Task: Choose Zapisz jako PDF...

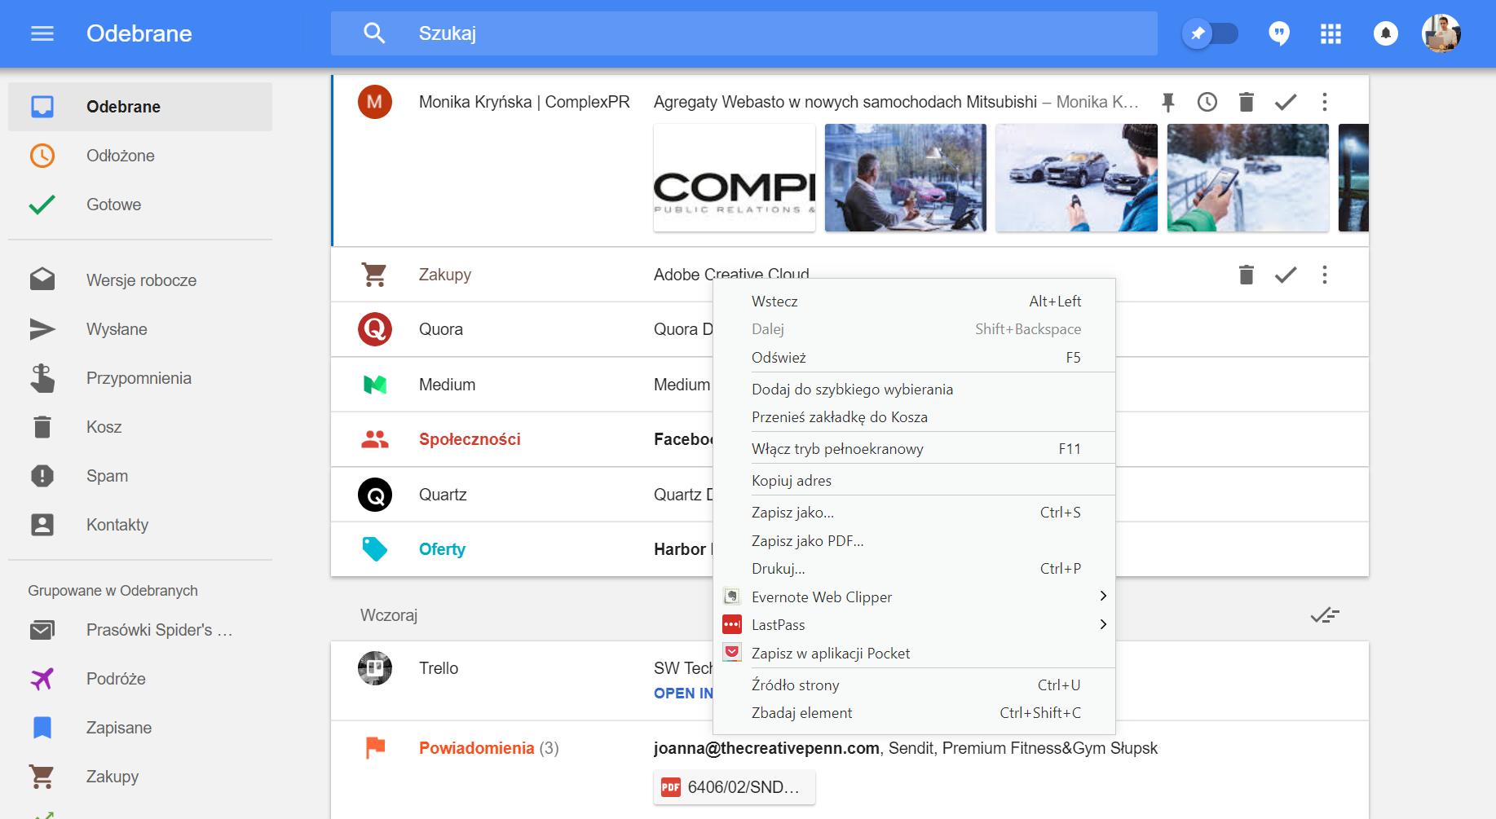Action: click(914, 541)
